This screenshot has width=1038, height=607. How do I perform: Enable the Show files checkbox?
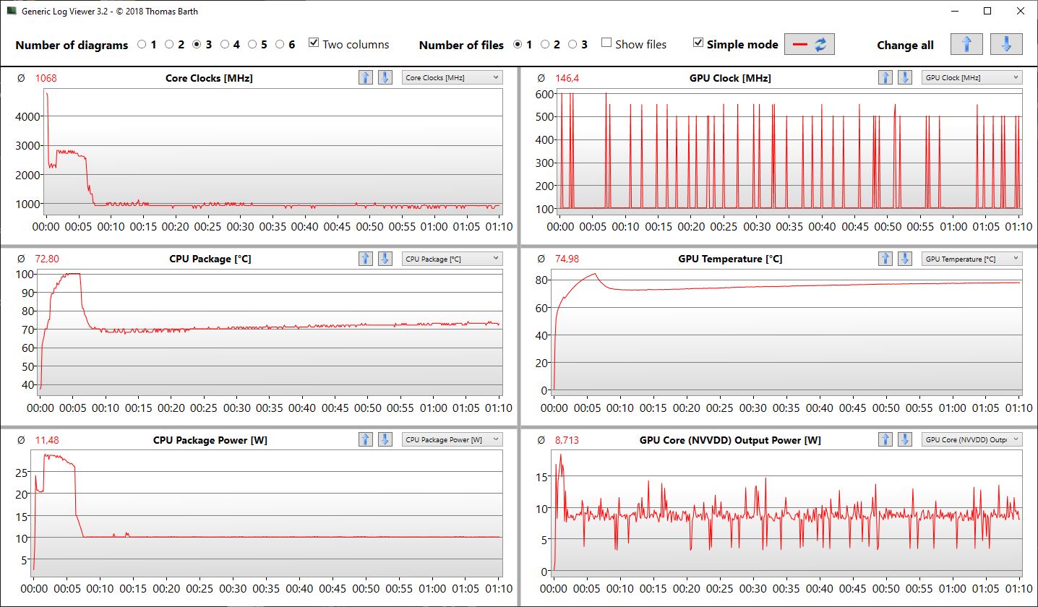[606, 43]
